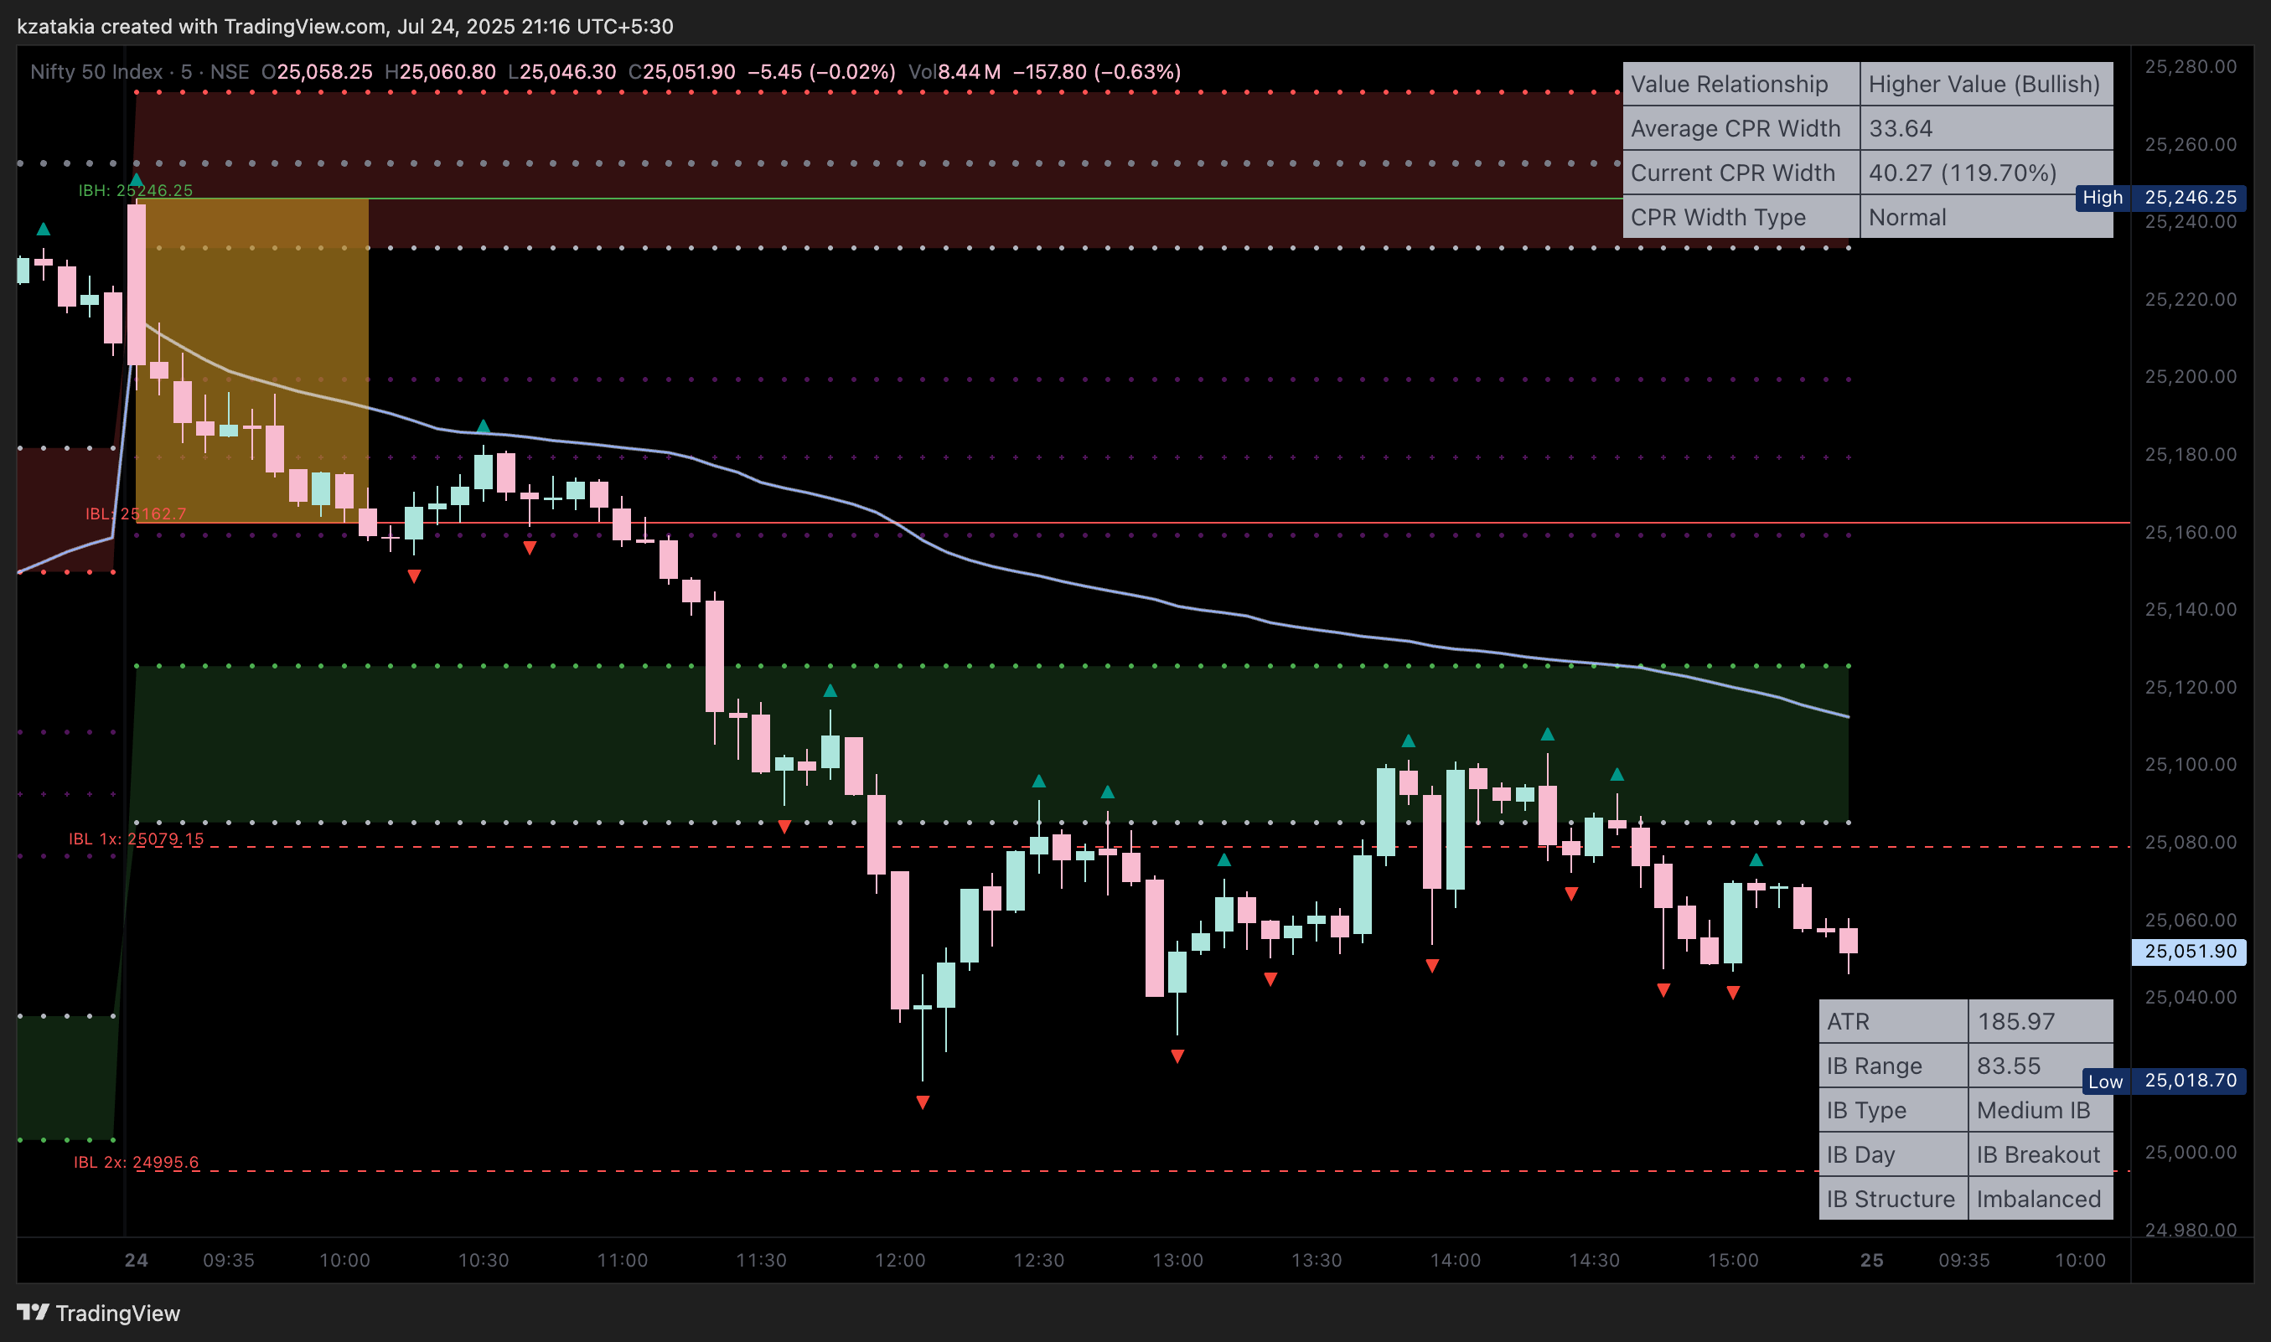Click the 15:00 time axis label
2271x1342 pixels.
tap(1733, 1260)
